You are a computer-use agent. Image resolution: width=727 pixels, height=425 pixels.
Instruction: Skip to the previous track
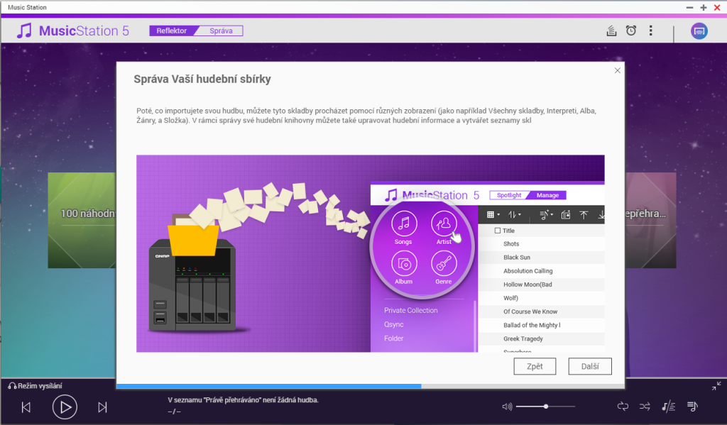26,407
